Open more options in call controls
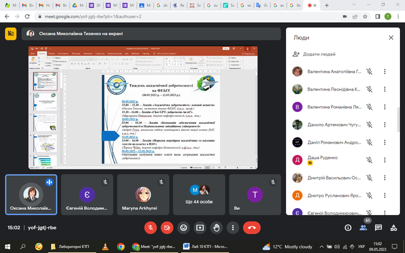 tap(234, 226)
